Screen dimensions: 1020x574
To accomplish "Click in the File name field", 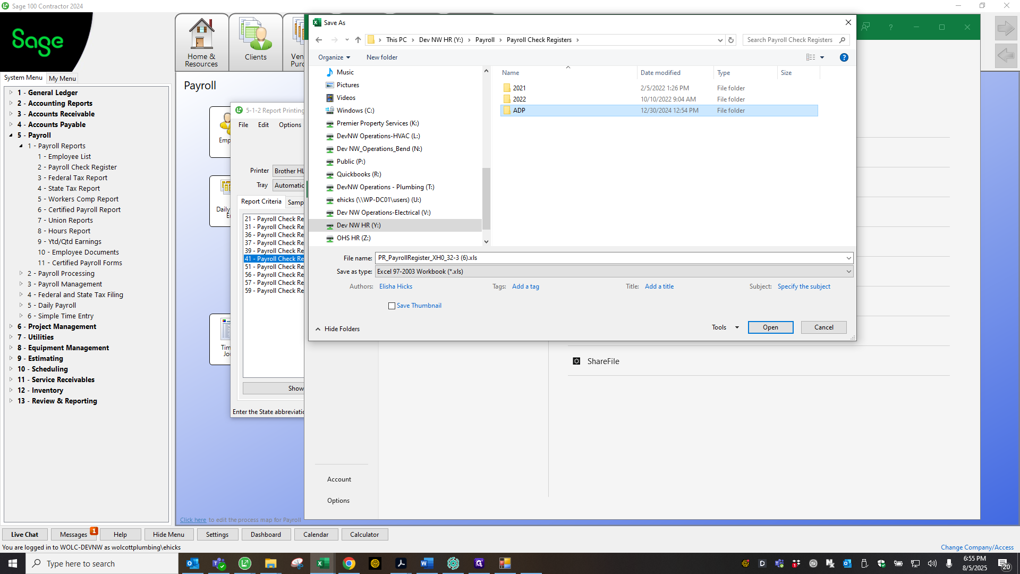I will [609, 258].
